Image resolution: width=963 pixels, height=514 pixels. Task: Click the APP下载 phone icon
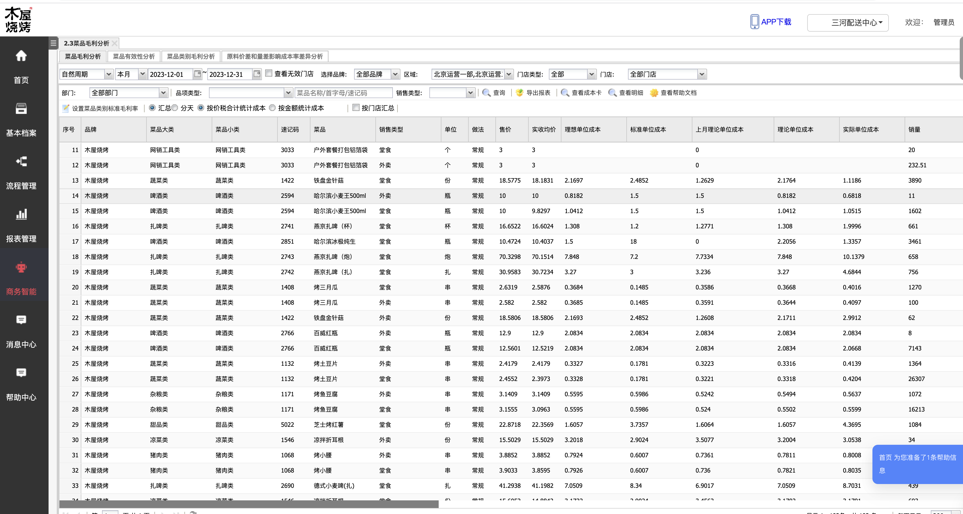coord(754,22)
